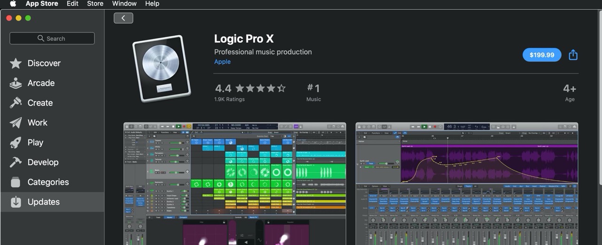This screenshot has height=245, width=602.
Task: Go back with the chevron button
Action: 123,18
